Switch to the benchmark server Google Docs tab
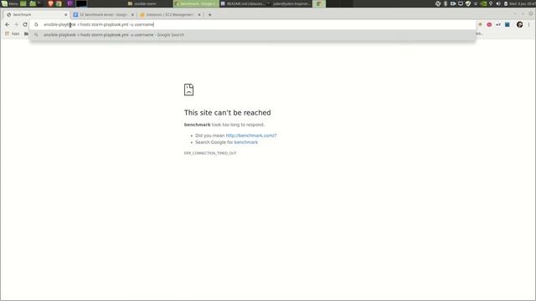Image resolution: width=536 pixels, height=301 pixels. coord(103,15)
